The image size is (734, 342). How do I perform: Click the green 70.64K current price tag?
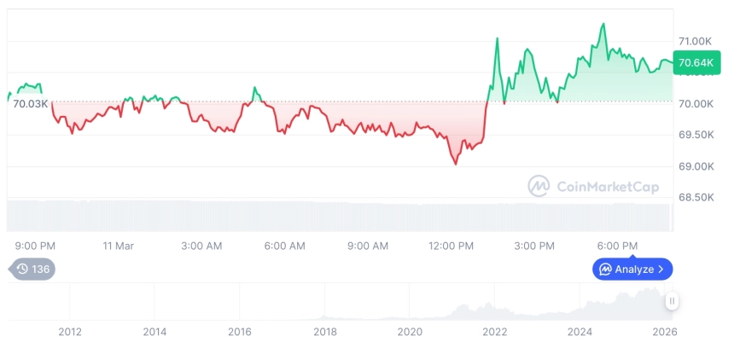tap(694, 62)
